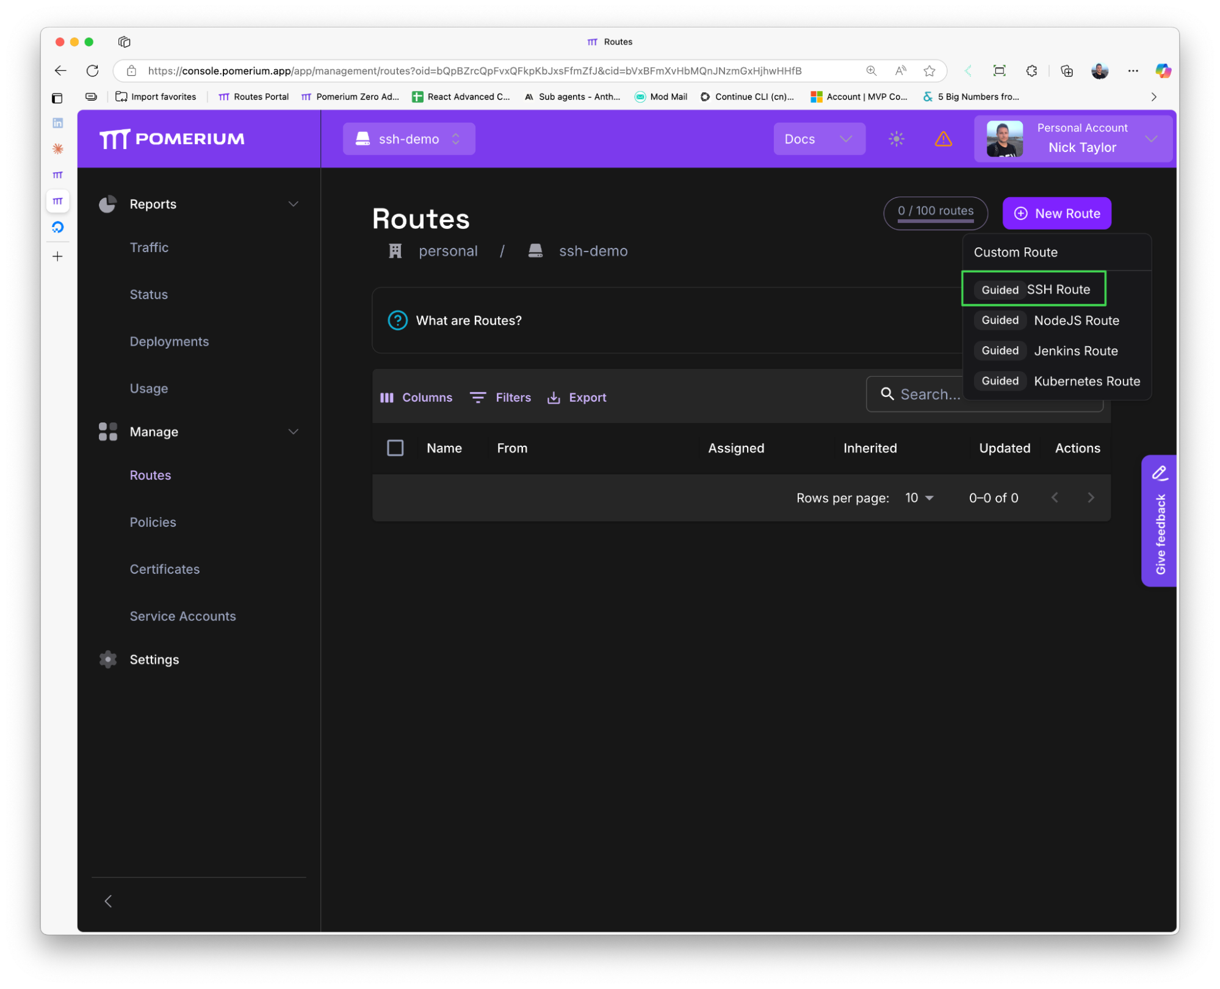Choose Custom Route from the menu
The height and width of the screenshot is (989, 1220).
coord(1015,252)
